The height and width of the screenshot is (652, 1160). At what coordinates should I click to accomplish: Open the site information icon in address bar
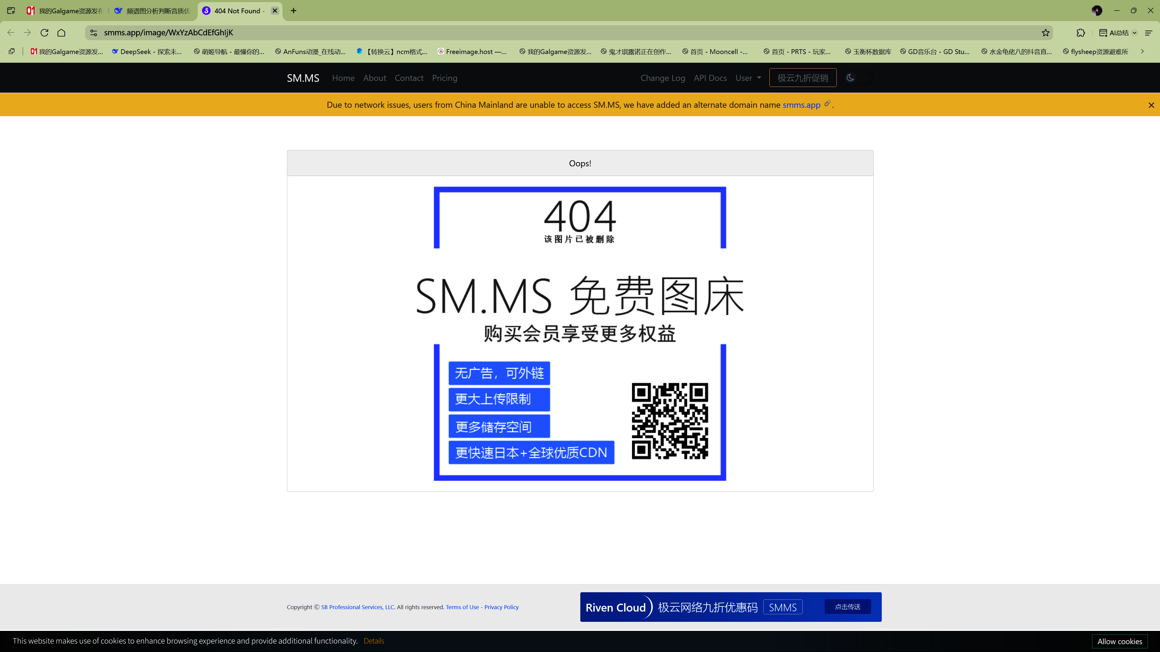click(x=93, y=32)
